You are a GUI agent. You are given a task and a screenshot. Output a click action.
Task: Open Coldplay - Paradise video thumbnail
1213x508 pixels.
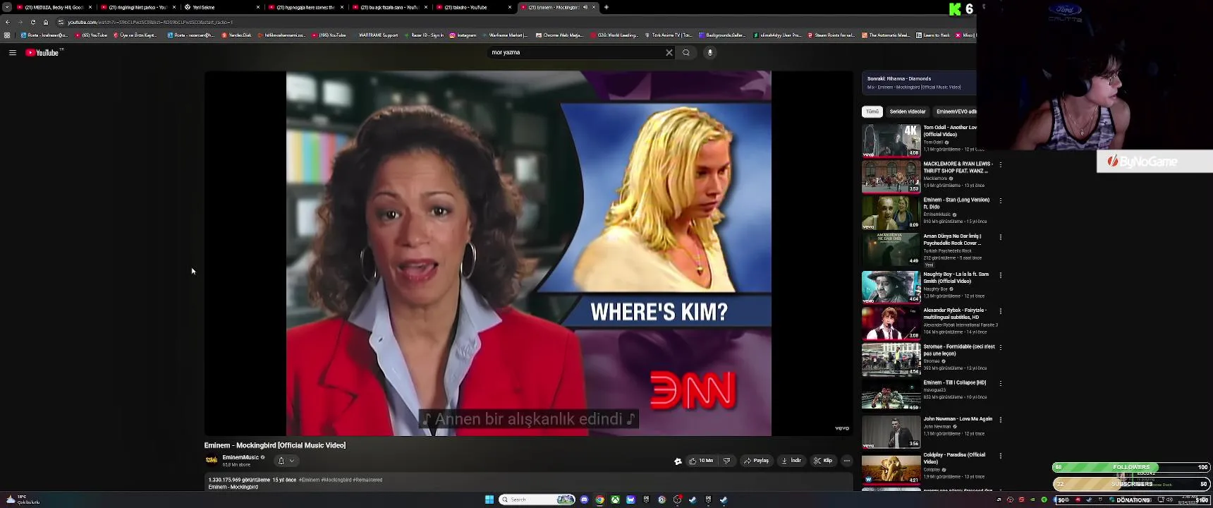(891, 468)
